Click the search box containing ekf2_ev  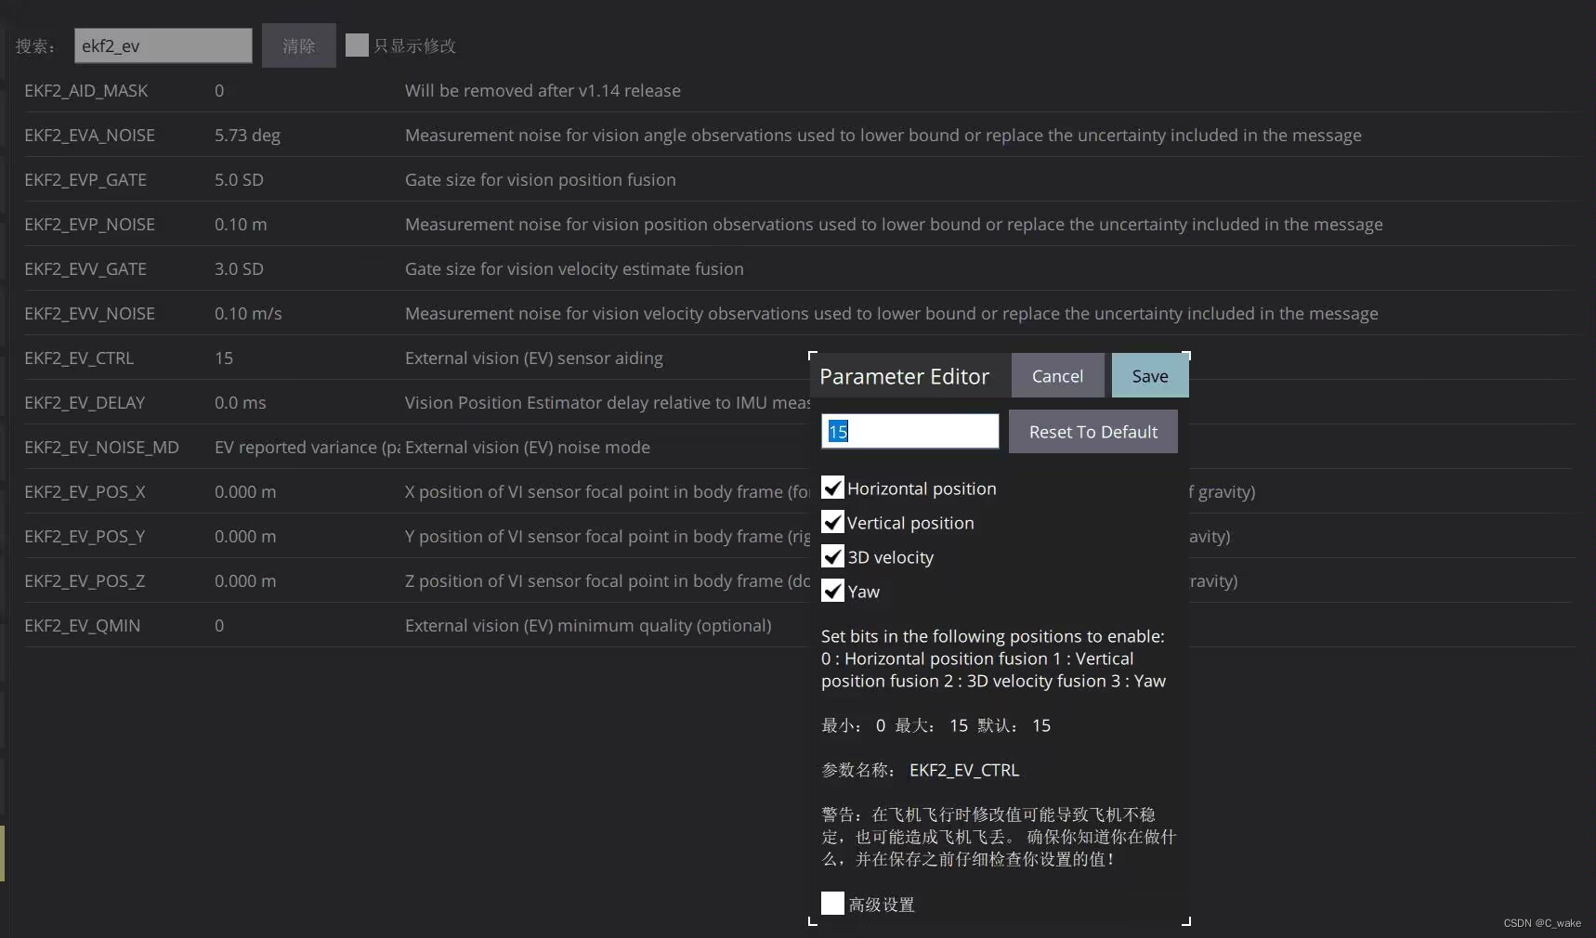tap(163, 45)
